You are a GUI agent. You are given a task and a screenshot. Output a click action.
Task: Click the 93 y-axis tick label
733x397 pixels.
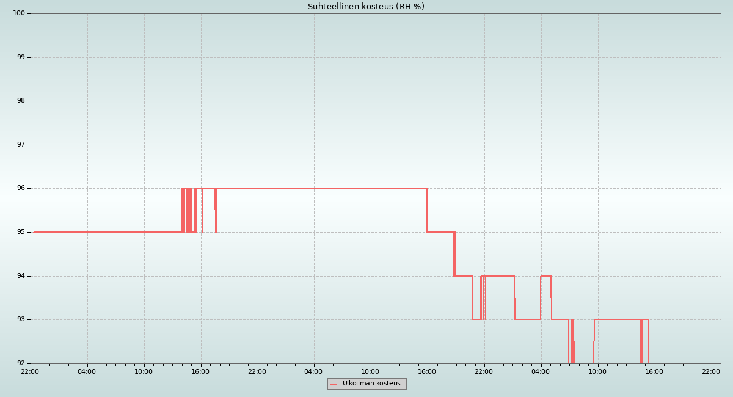21,319
